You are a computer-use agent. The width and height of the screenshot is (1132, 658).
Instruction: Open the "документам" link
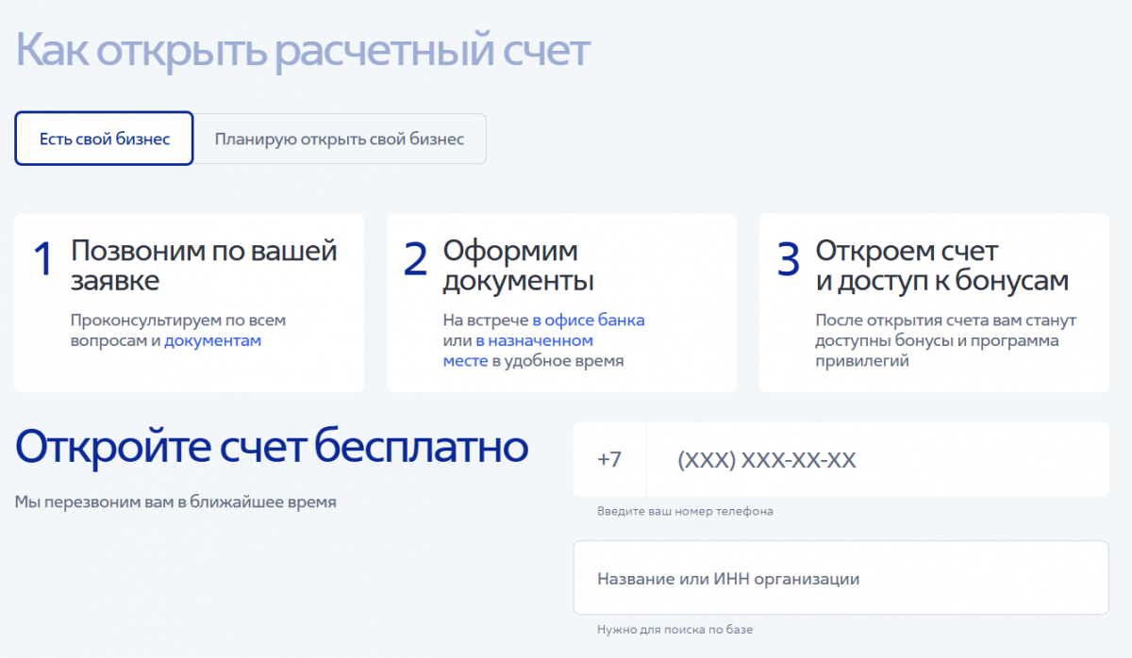click(x=212, y=340)
